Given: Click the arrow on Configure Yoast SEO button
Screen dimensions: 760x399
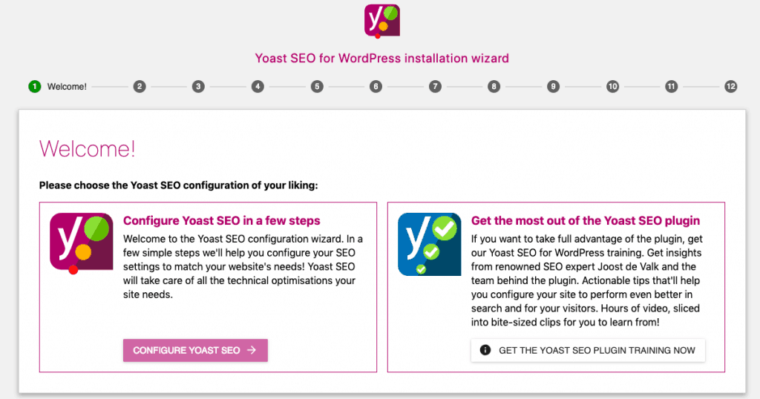Looking at the screenshot, I should [252, 350].
